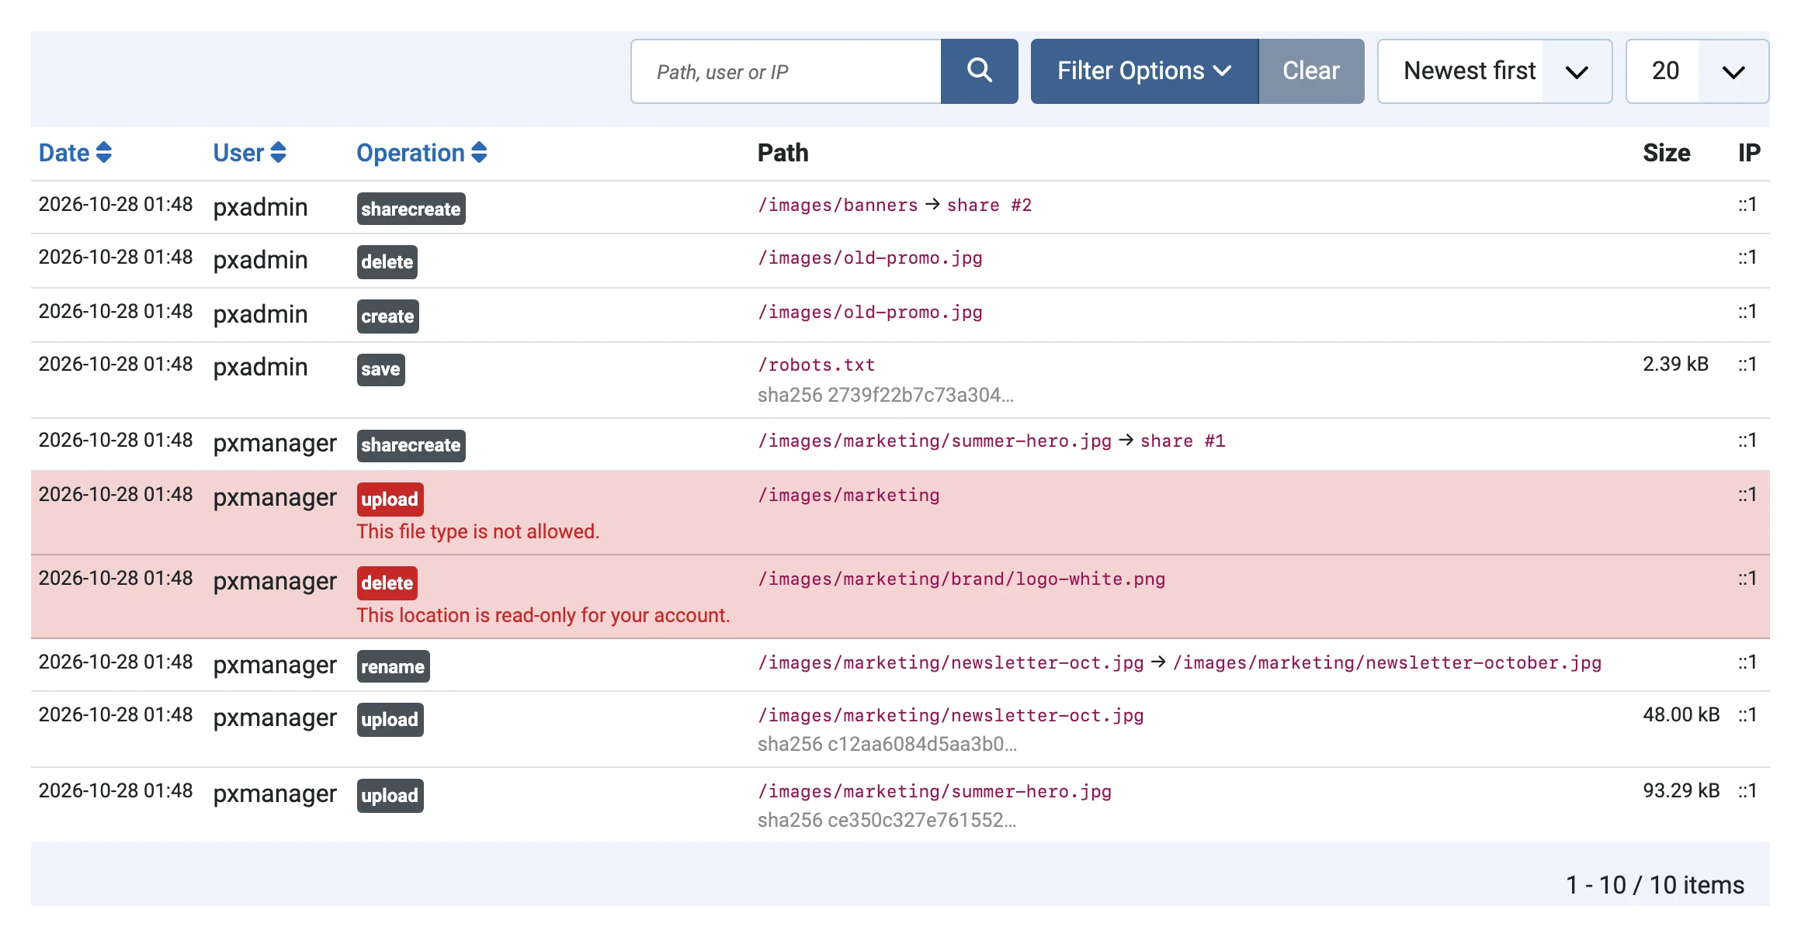Focus the Path, user or IP search field
1801x937 pixels.
tap(786, 71)
